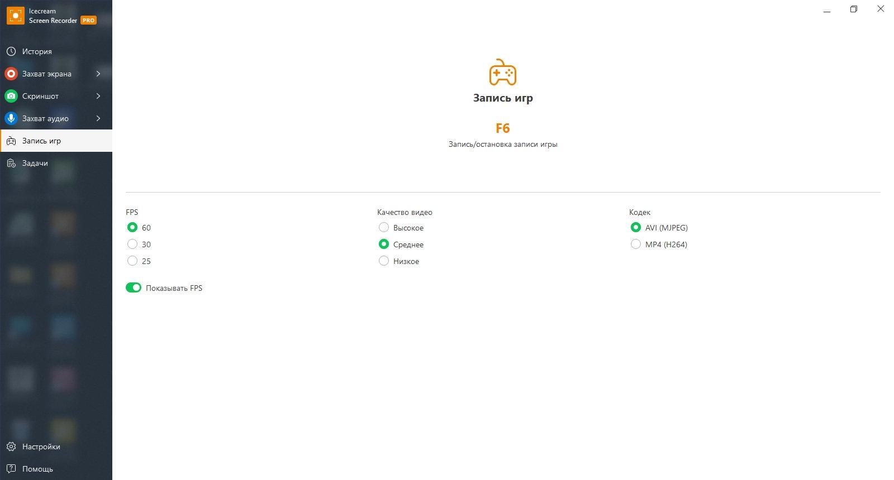Open the История section
894x480 pixels.
pyautogui.click(x=56, y=51)
